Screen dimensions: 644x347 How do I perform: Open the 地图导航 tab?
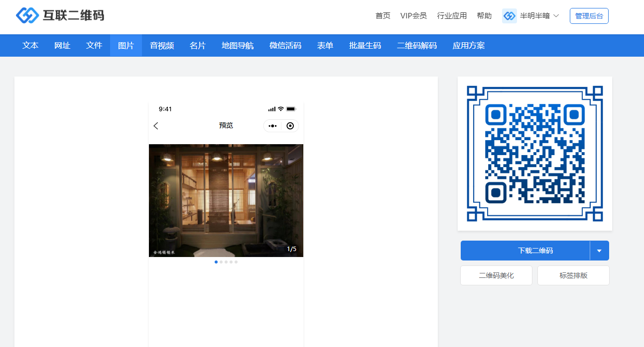pyautogui.click(x=238, y=46)
